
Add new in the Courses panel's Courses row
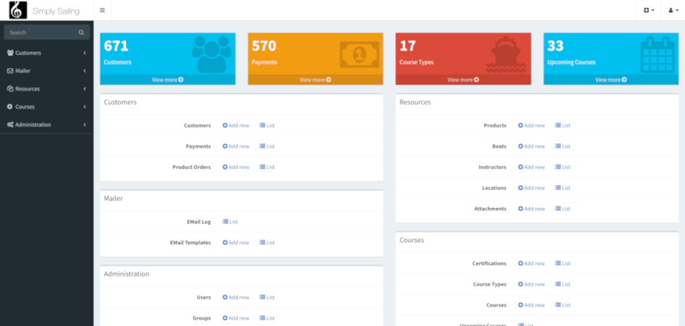point(531,305)
